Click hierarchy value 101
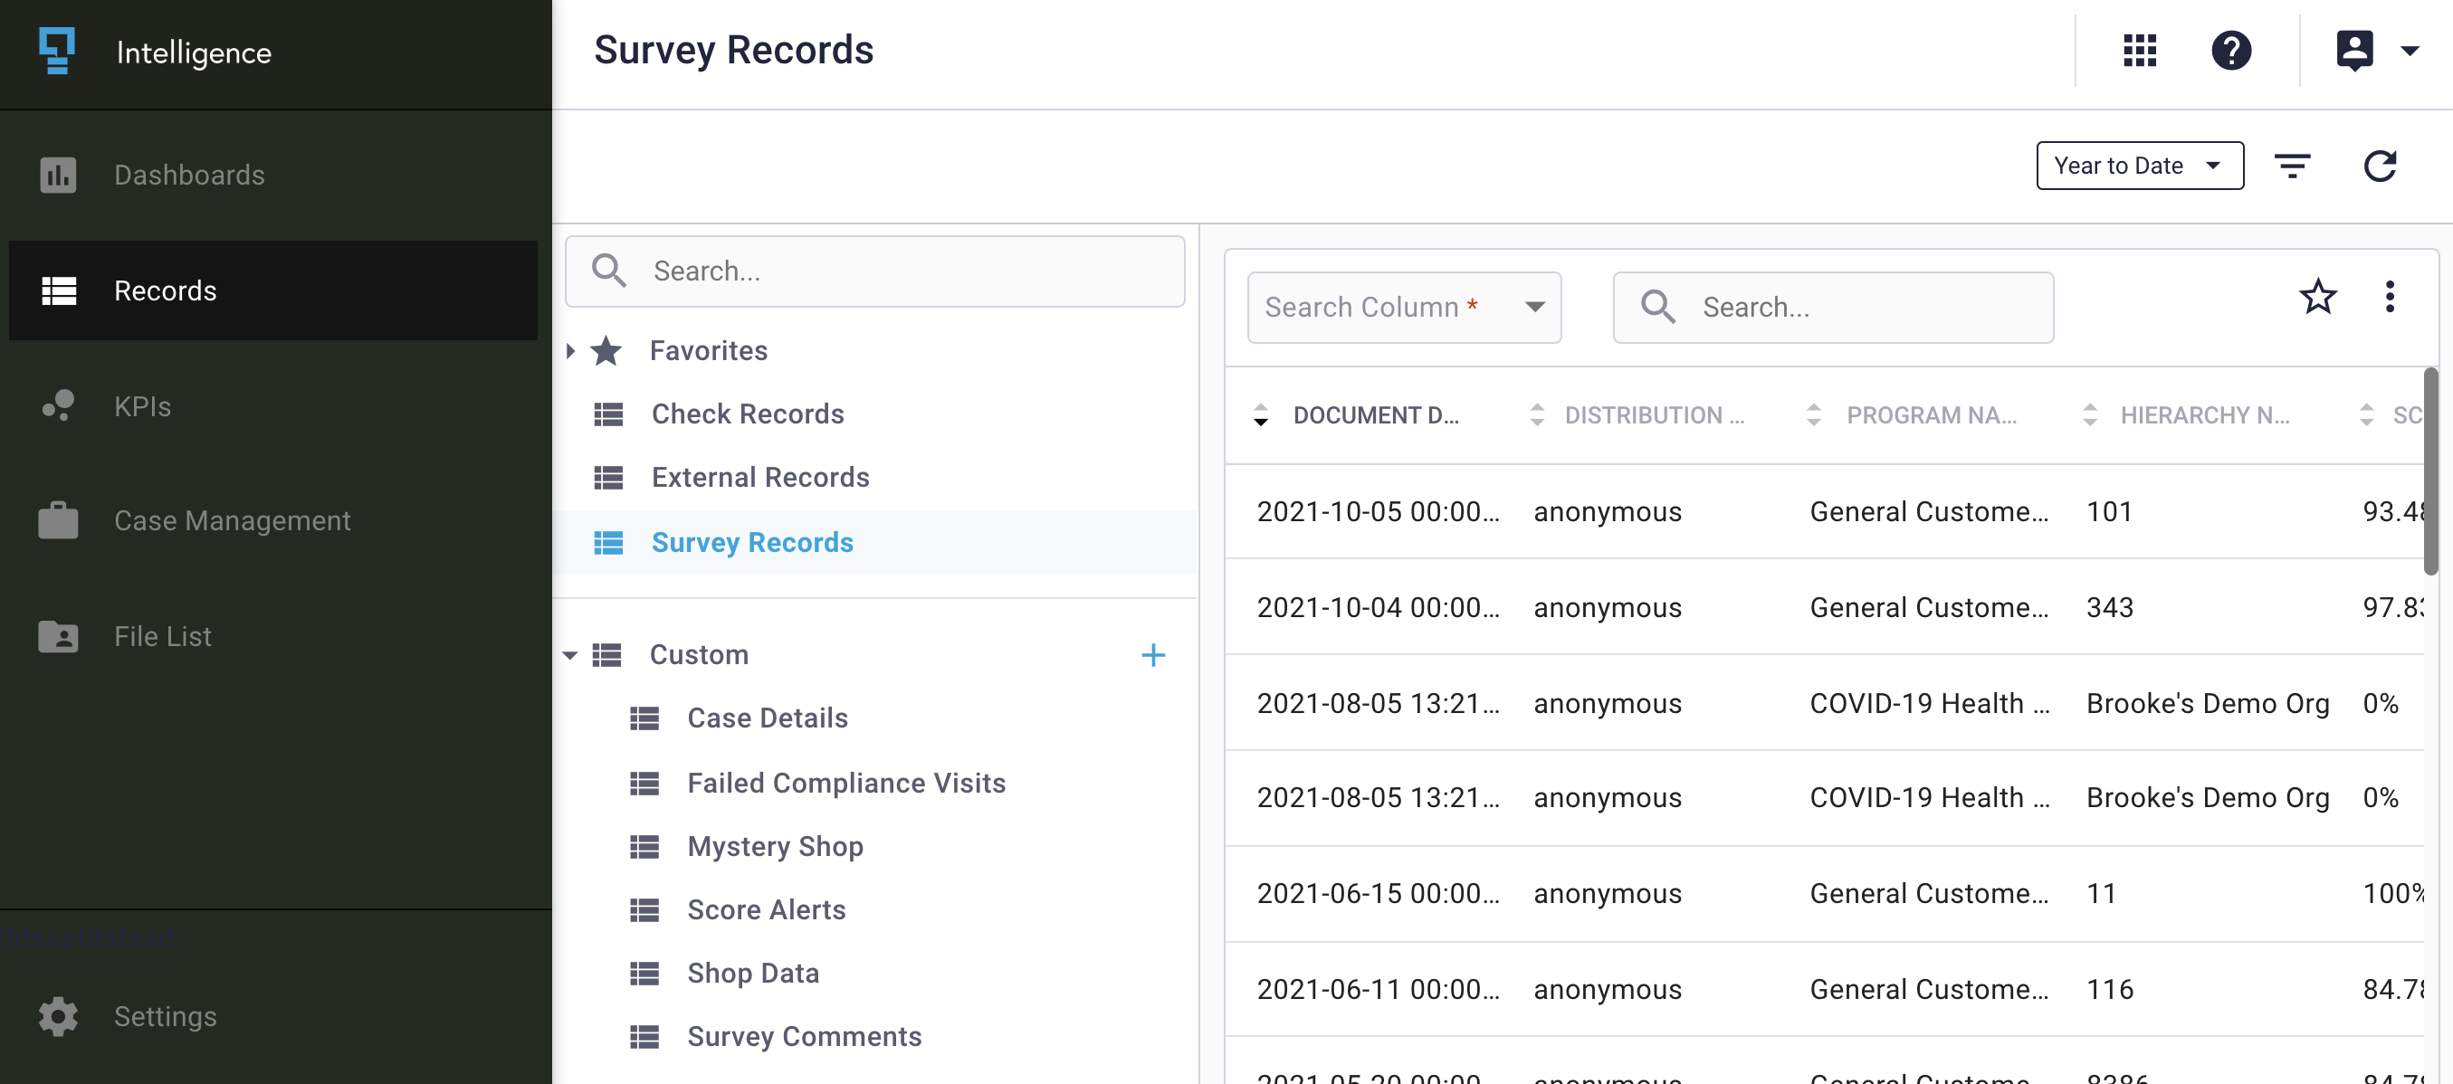 pyautogui.click(x=2108, y=512)
